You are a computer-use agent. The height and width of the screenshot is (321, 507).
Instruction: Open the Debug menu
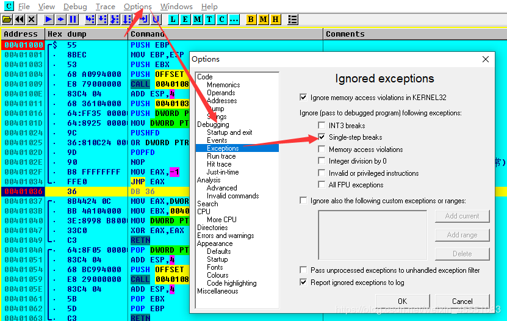75,7
